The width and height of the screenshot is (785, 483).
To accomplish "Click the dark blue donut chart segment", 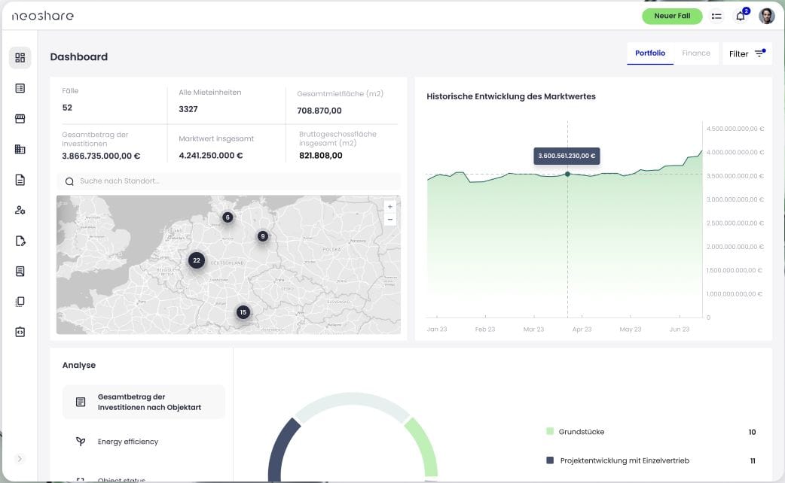I will click(x=283, y=449).
